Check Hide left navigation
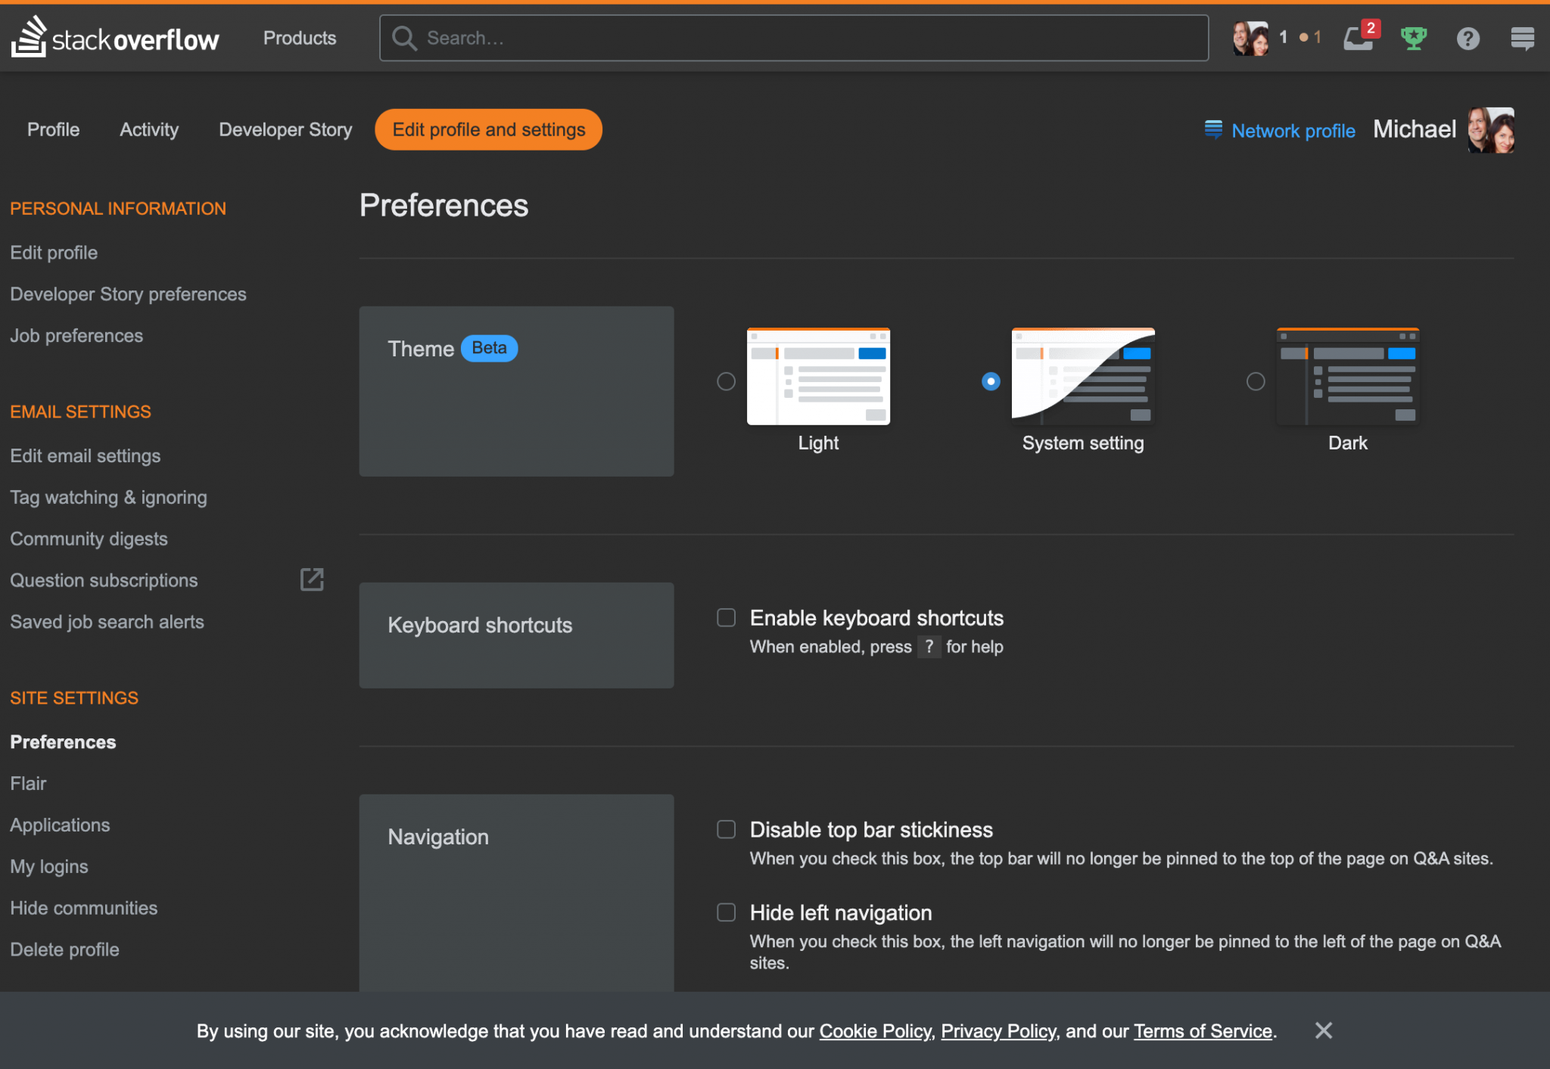The width and height of the screenshot is (1550, 1069). (726, 912)
